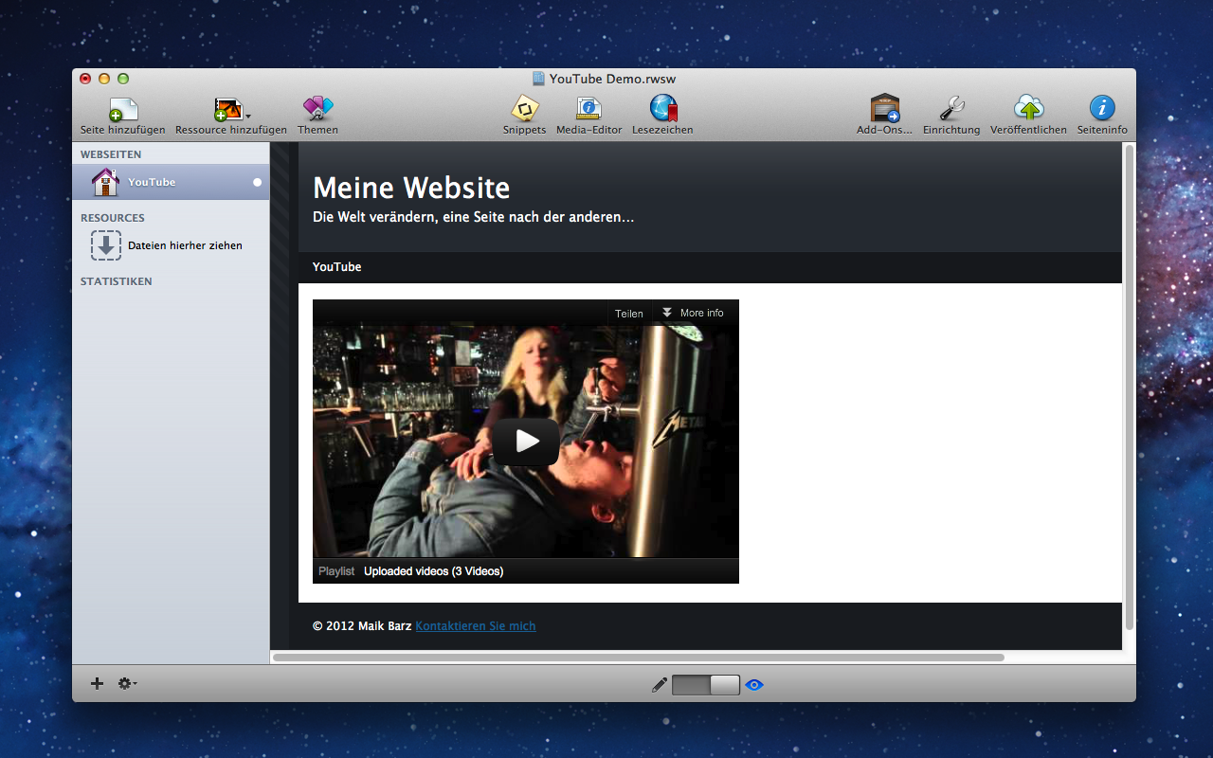Click Uploaded videos (3 Videos) playlist
The height and width of the screenshot is (758, 1213).
pyautogui.click(x=433, y=571)
